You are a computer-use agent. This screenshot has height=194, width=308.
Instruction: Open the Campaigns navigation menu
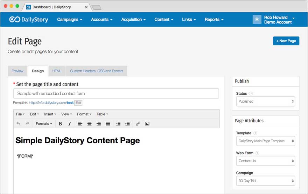click(x=70, y=20)
